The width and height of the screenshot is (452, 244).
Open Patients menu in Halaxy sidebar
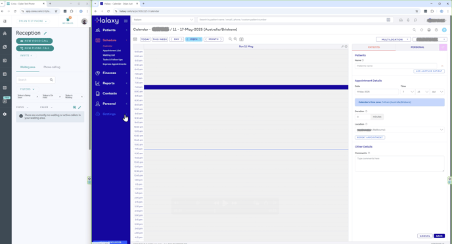(109, 30)
